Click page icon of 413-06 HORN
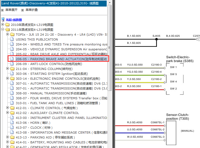Screen dimensions: 200x148 point(12,122)
